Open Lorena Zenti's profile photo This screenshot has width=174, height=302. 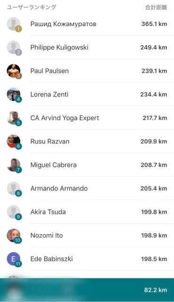(x=14, y=94)
